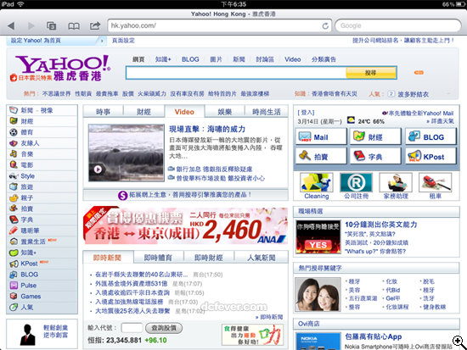This screenshot has height=350, width=467.
Task: Tap the Safari forward arrow
Action: 31,26
